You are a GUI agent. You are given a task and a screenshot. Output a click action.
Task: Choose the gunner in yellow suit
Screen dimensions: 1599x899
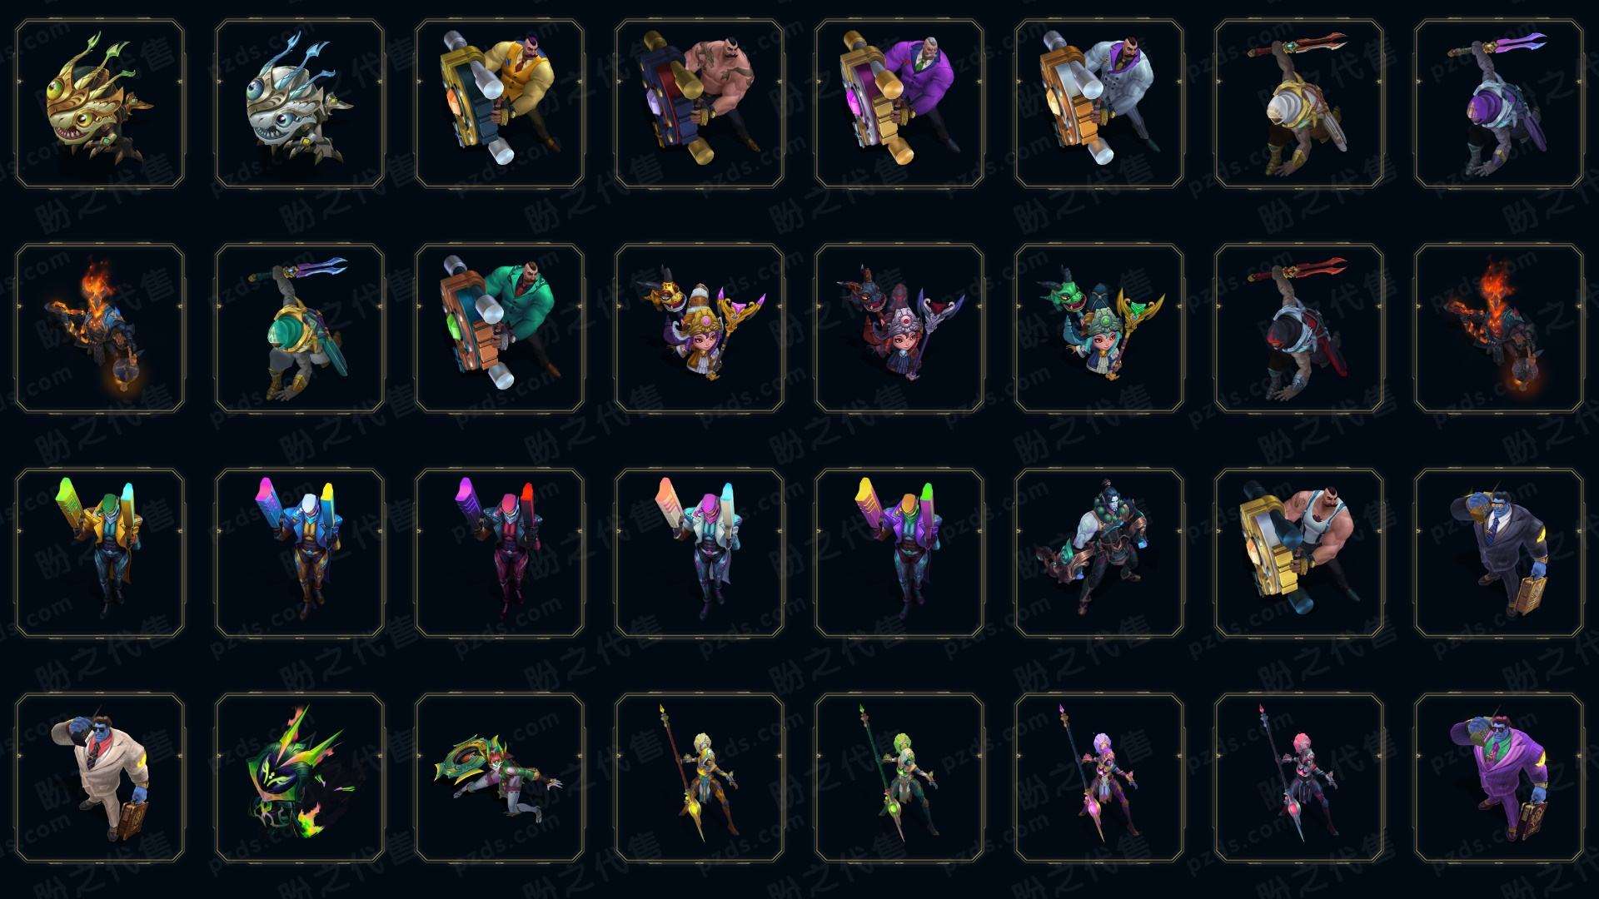tap(500, 104)
